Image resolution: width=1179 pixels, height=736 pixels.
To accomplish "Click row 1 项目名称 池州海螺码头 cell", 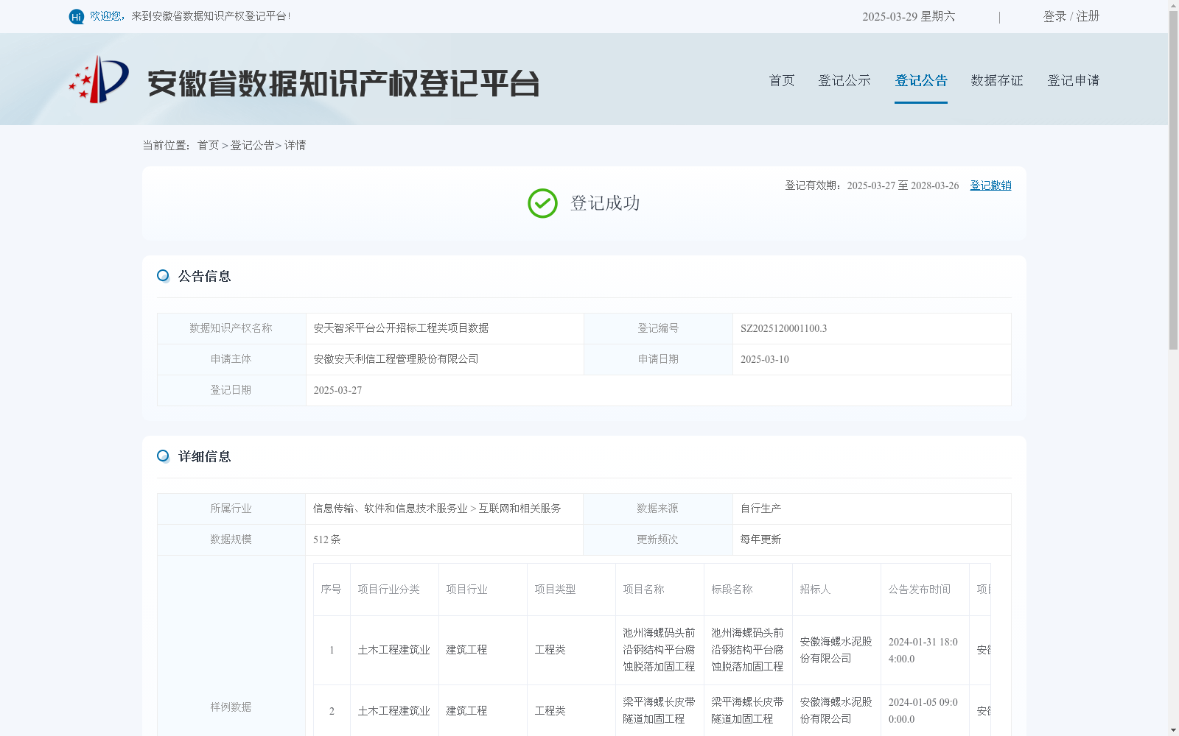I will (x=659, y=650).
